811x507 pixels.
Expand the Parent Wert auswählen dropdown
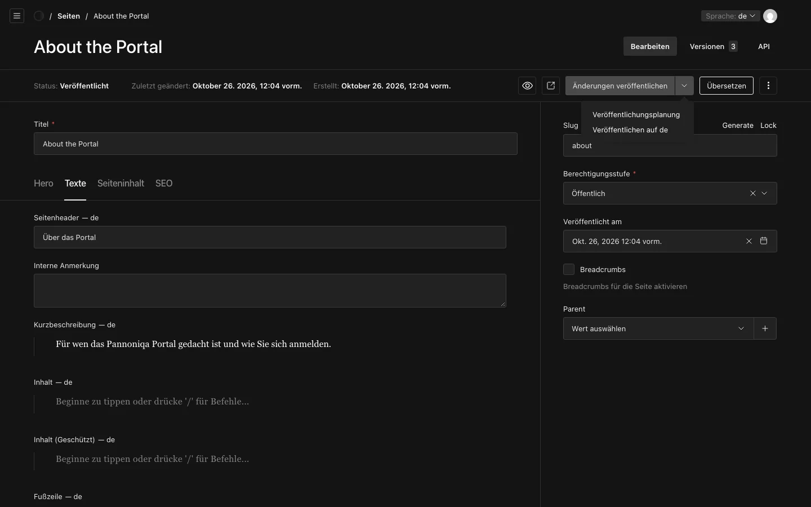pos(658,328)
